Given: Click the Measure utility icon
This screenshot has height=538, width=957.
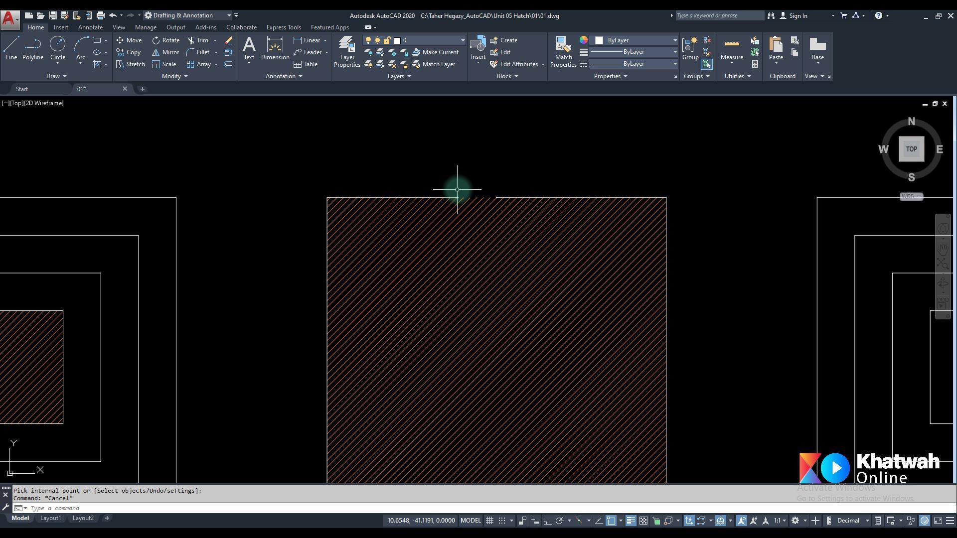Looking at the screenshot, I should click(732, 48).
